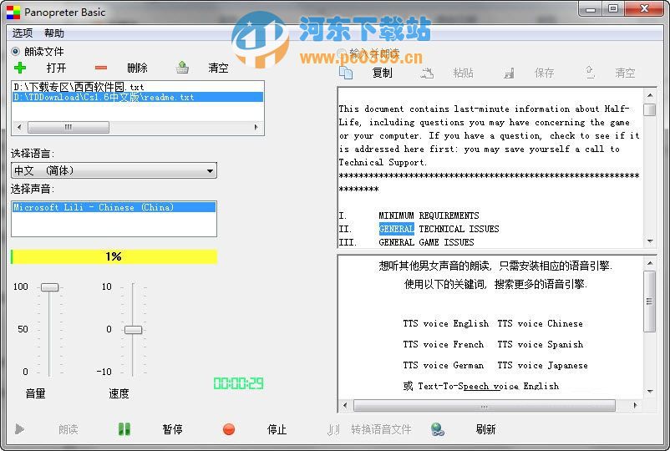Click the GENERAL GAME ISSUES line
This screenshot has height=451, width=670.
pyautogui.click(x=426, y=242)
